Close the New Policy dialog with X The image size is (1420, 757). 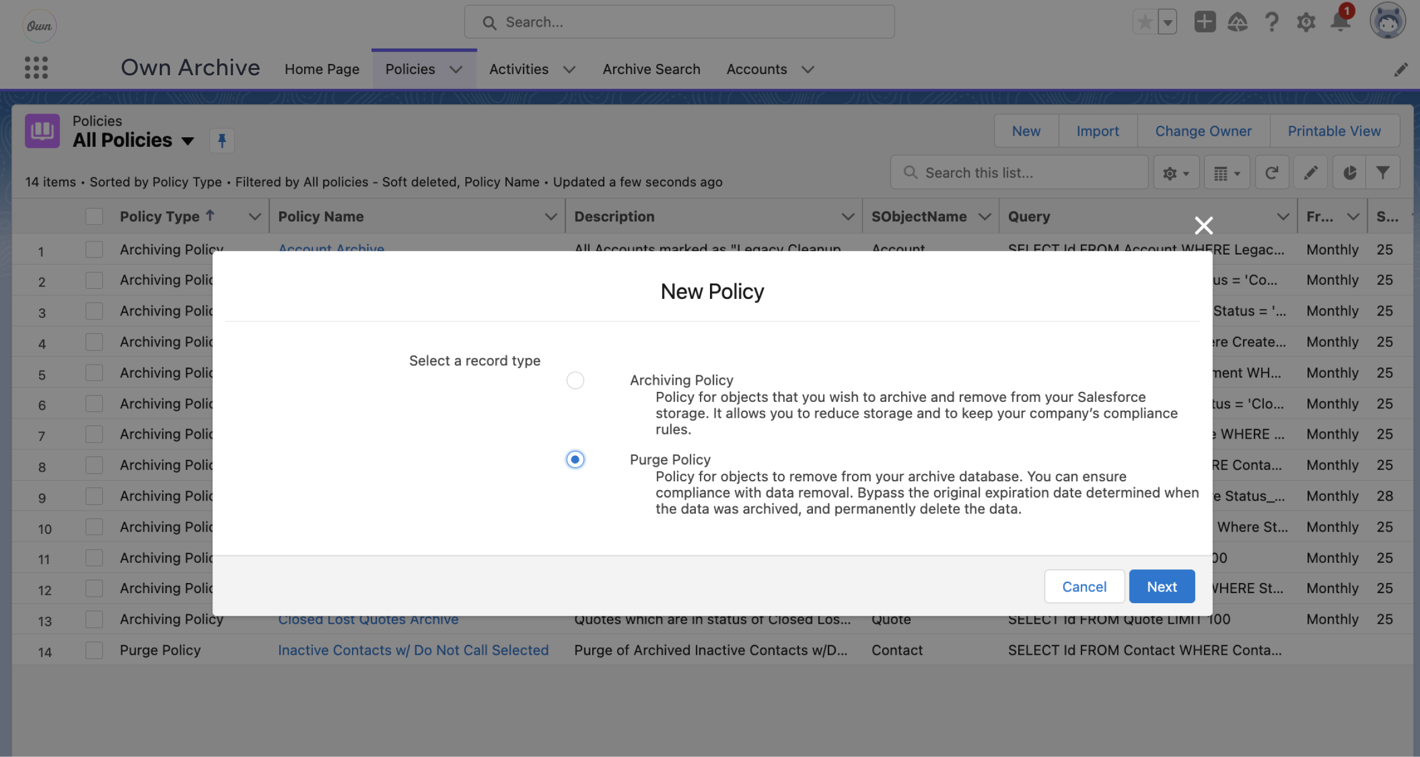point(1203,225)
